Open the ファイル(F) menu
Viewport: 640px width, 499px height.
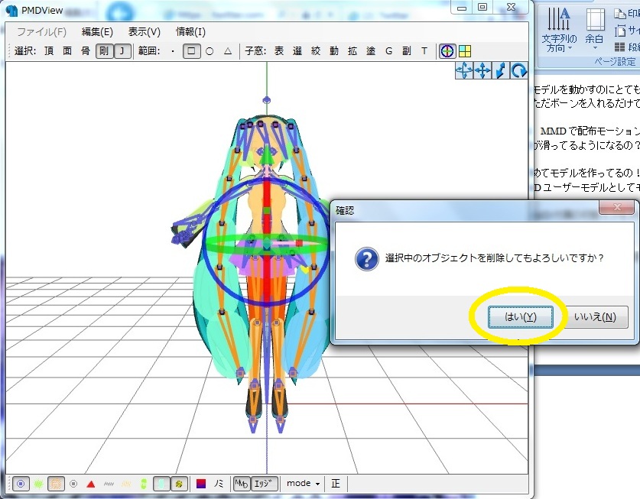click(x=41, y=32)
